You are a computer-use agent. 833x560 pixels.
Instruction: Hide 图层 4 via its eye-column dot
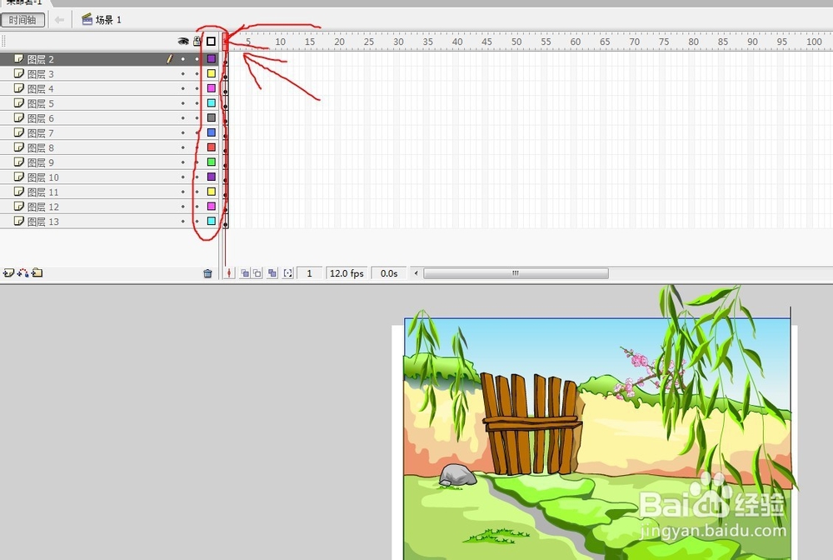[x=183, y=88]
